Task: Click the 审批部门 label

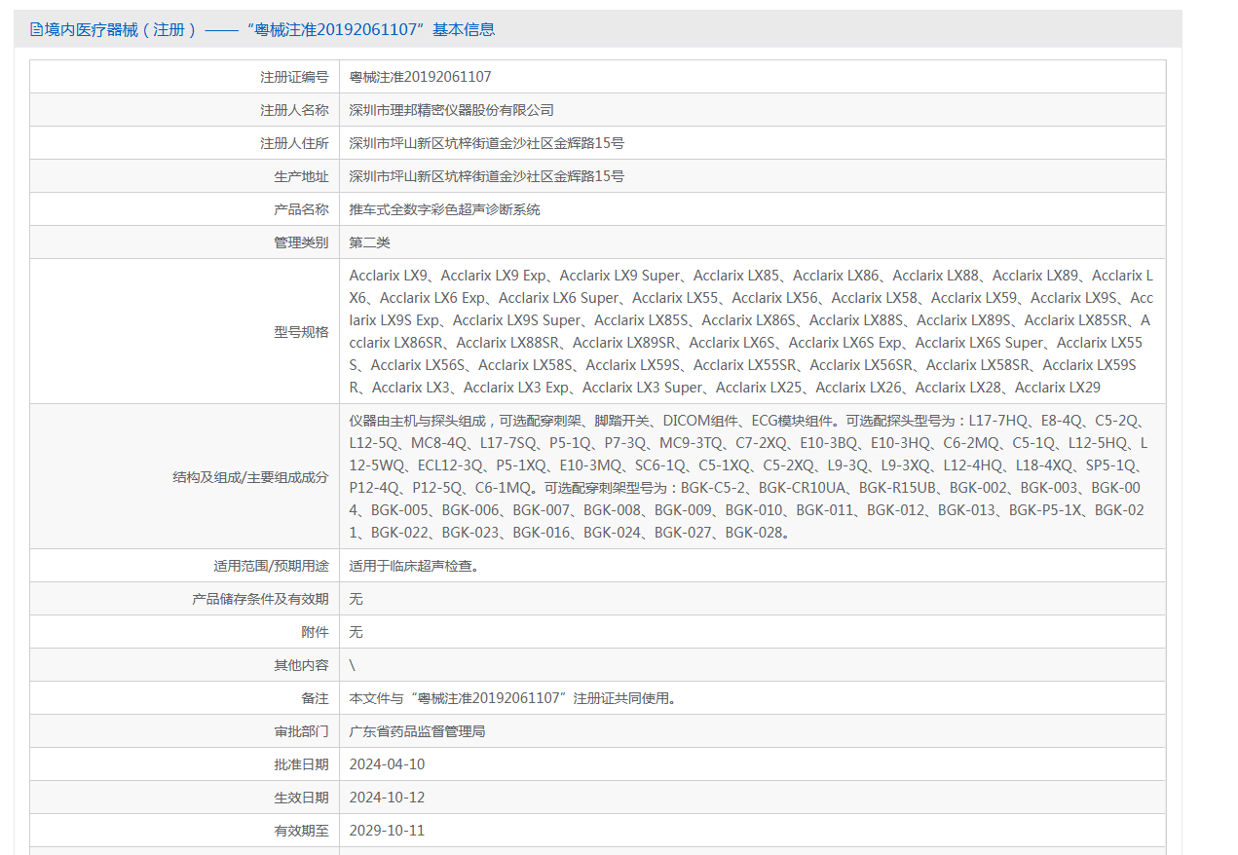Action: (x=301, y=731)
